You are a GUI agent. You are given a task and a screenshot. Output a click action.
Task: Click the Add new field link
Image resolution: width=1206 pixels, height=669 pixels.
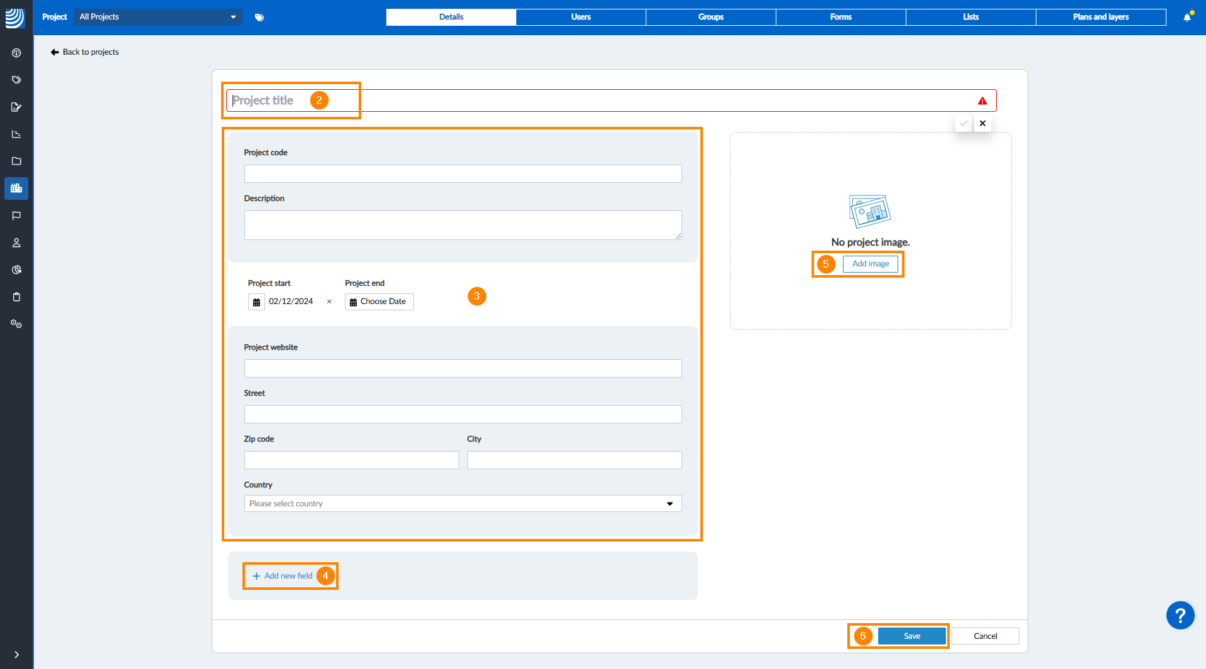click(x=283, y=575)
